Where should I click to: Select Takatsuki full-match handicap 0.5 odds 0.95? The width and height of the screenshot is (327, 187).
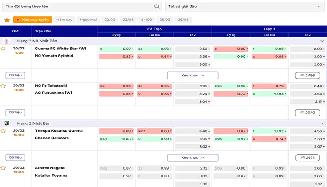pos(116,86)
